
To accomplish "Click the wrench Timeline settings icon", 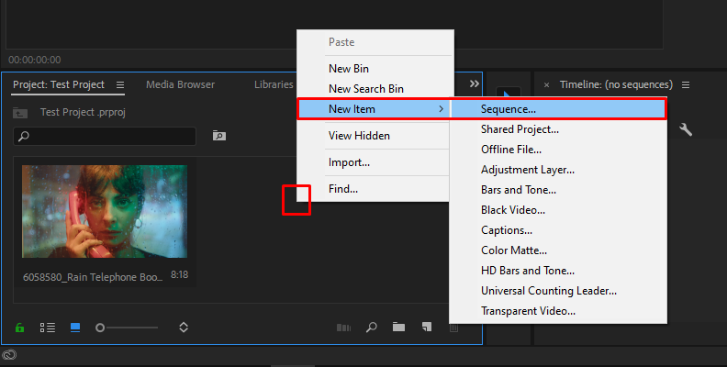I will click(x=686, y=129).
